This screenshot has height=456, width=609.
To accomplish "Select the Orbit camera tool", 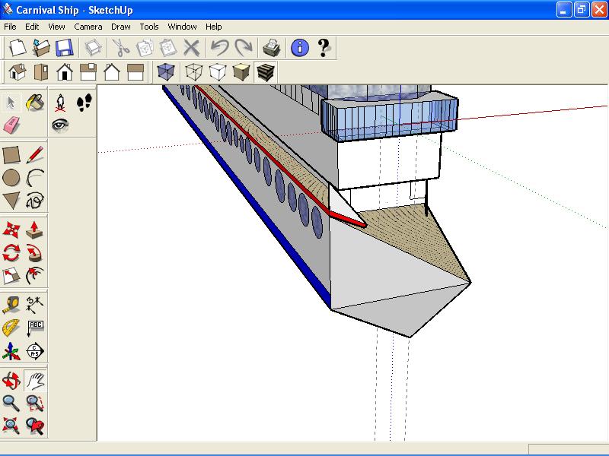I will coord(11,380).
